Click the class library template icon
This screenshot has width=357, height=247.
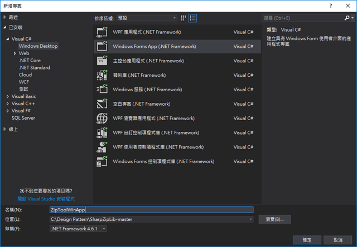coord(102,75)
